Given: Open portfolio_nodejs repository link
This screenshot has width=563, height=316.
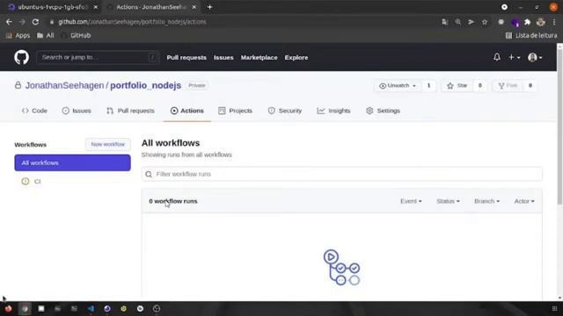Looking at the screenshot, I should point(145,86).
